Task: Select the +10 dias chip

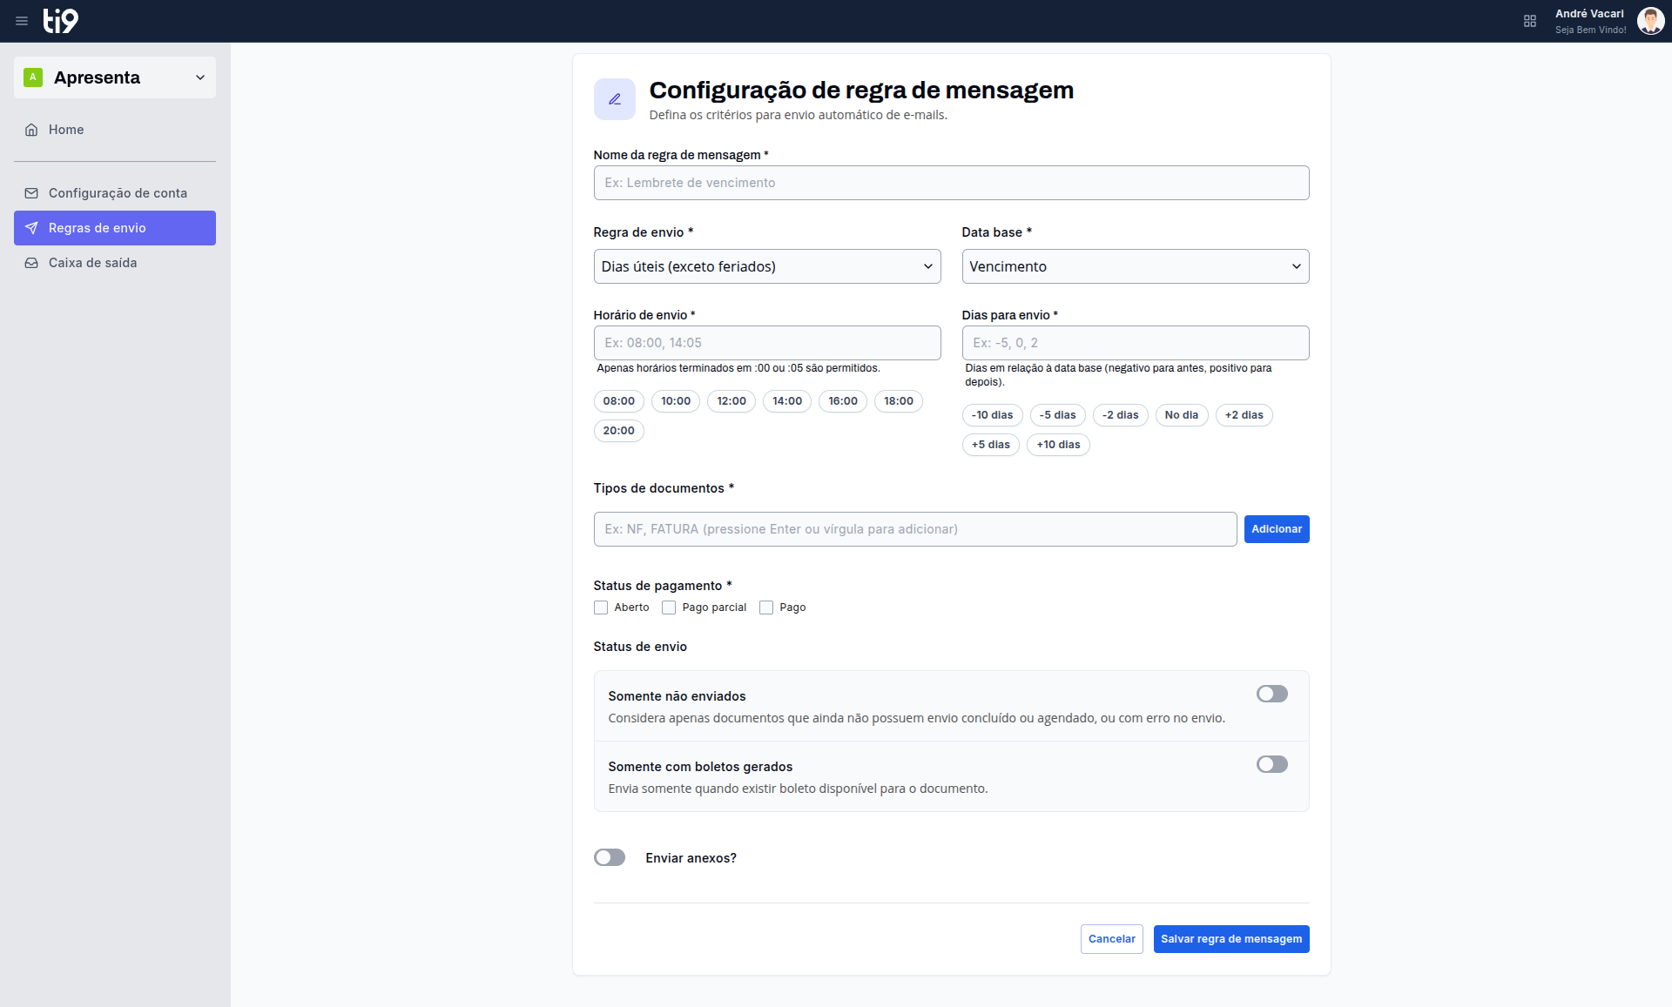Action: tap(1058, 445)
